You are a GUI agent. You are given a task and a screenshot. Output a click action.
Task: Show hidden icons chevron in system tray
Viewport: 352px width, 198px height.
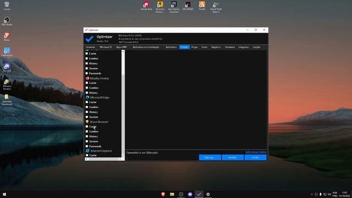(312, 194)
